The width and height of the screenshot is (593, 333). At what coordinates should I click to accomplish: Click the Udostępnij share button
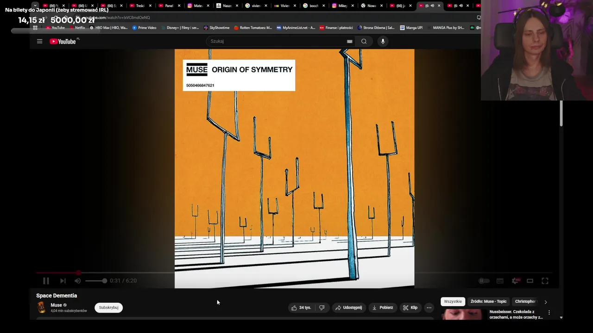click(x=348, y=308)
